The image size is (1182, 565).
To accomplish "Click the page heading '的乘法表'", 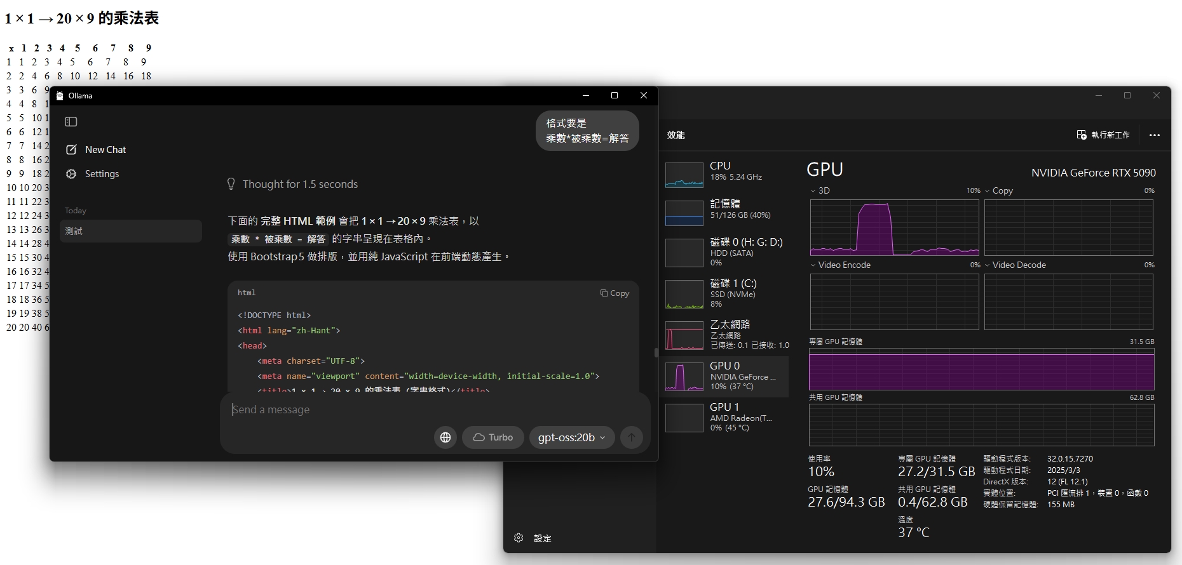I will coord(128,18).
